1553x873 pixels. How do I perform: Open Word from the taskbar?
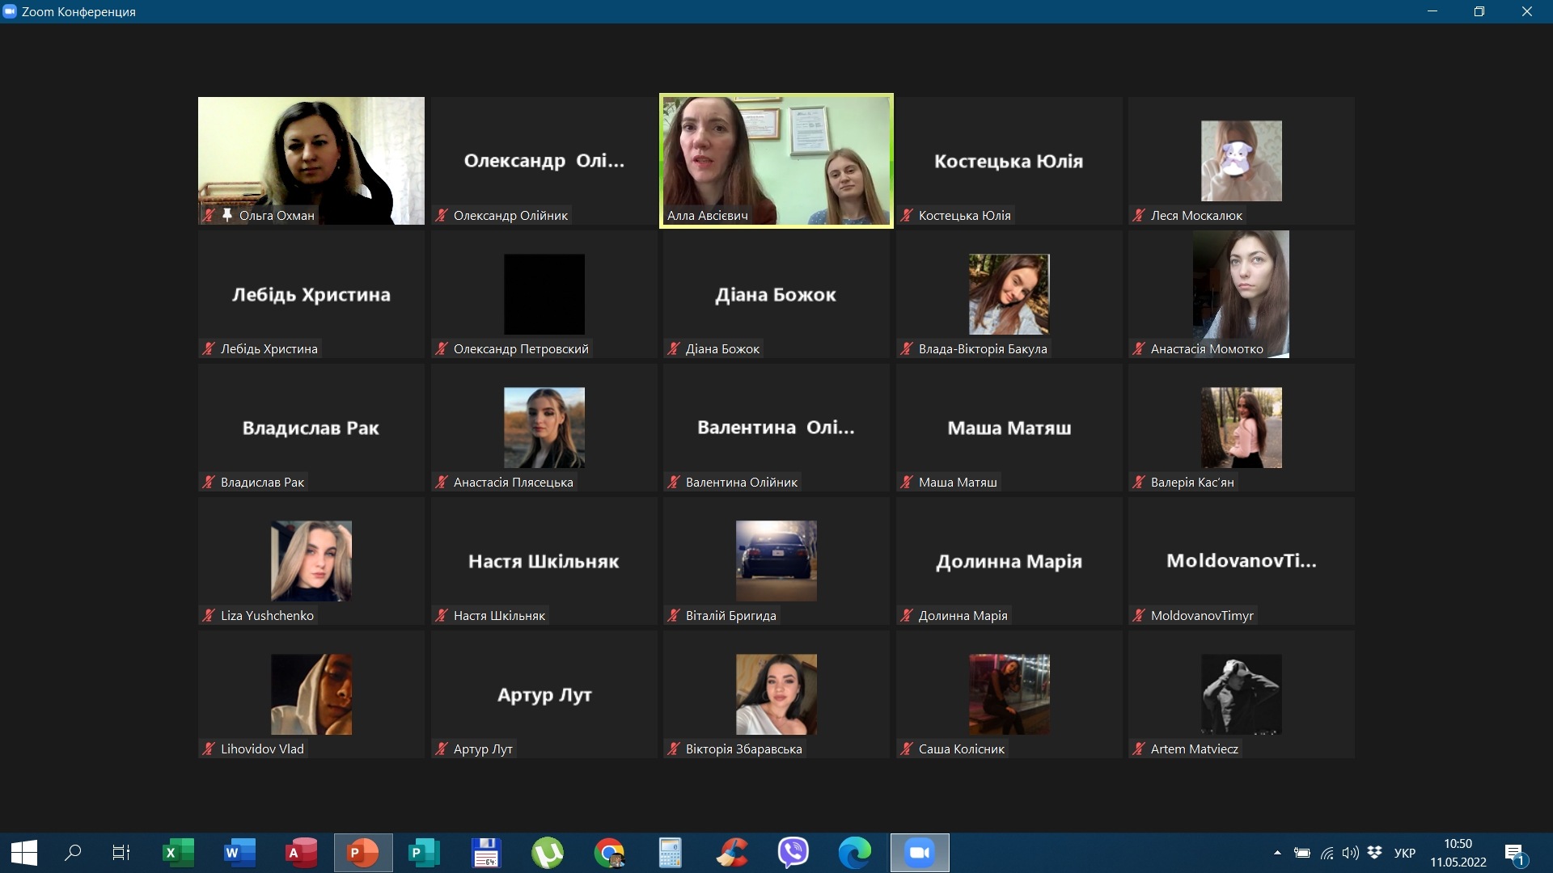click(x=239, y=853)
